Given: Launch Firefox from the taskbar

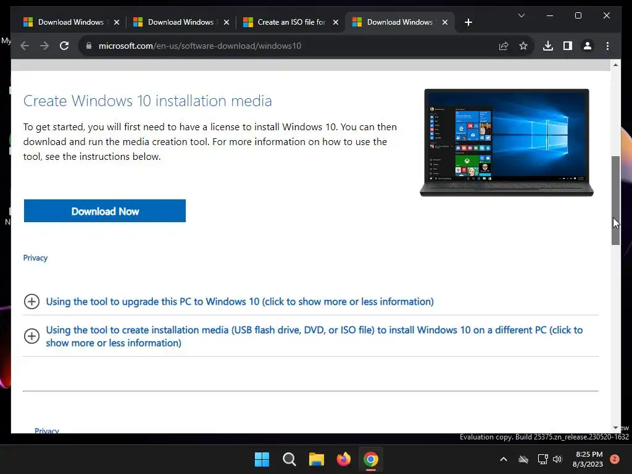Looking at the screenshot, I should point(343,459).
